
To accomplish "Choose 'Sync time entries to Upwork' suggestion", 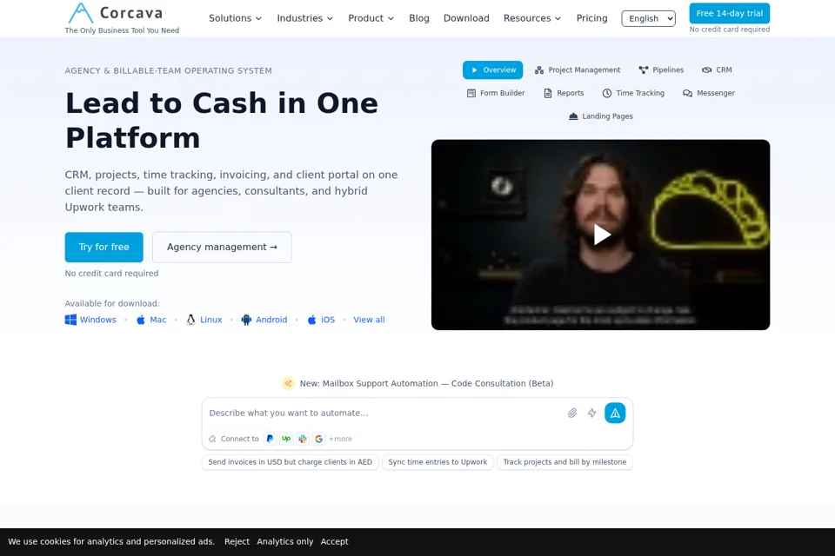I will [438, 462].
